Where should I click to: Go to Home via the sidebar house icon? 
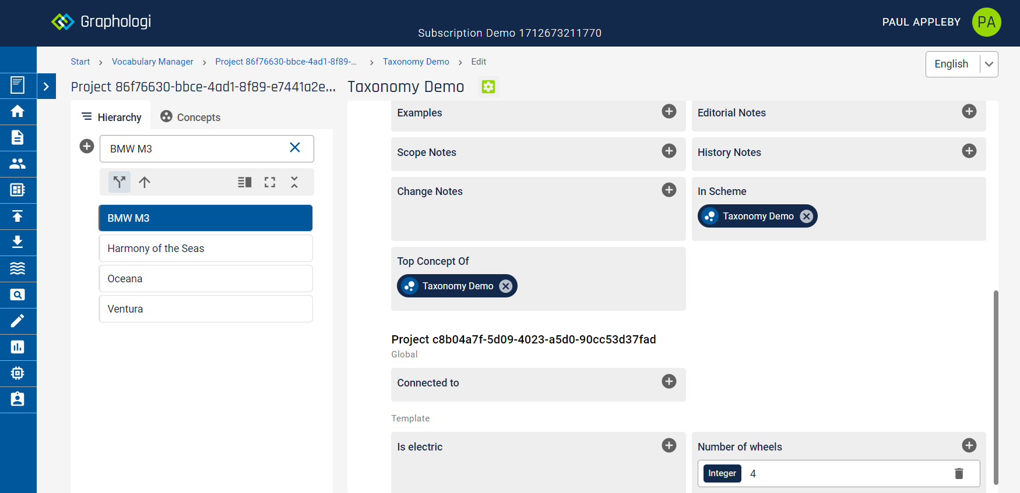17,111
